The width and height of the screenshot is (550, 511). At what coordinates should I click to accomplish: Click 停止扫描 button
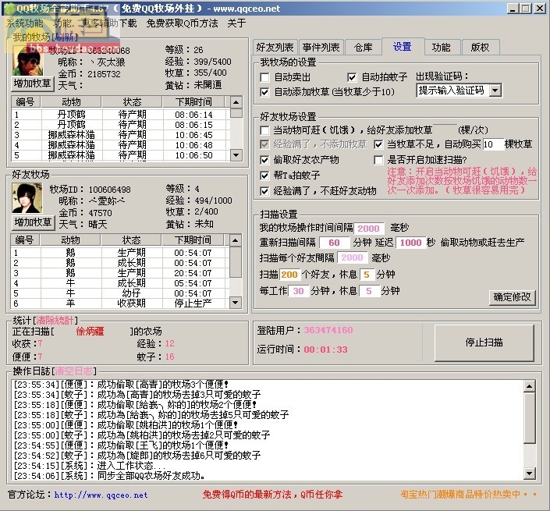click(x=484, y=342)
